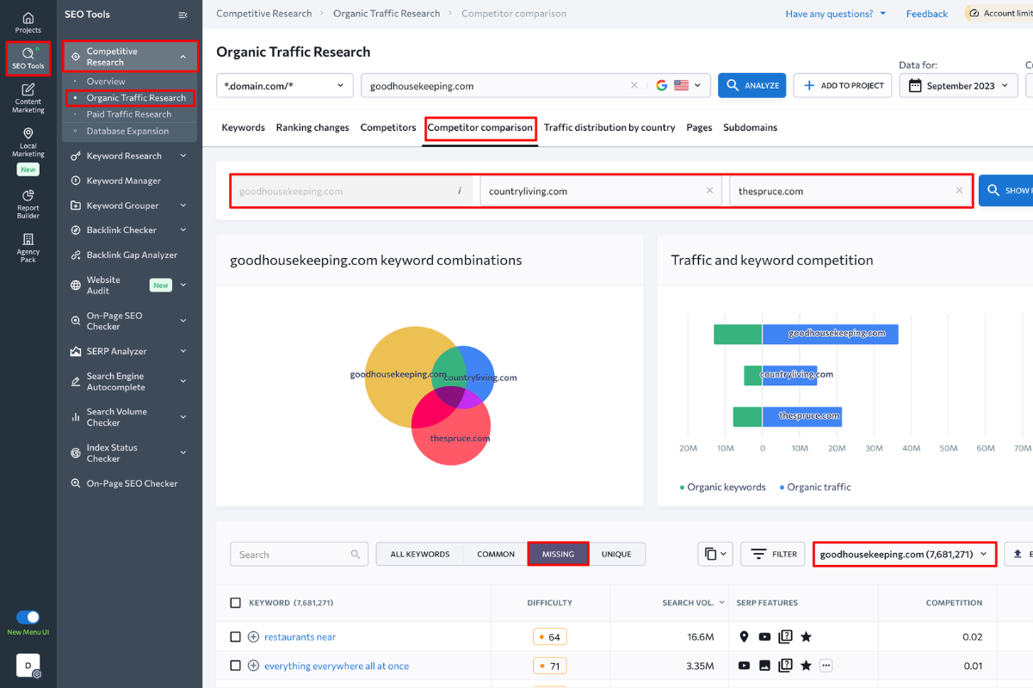Open the Agency Pack panel

coord(28,247)
